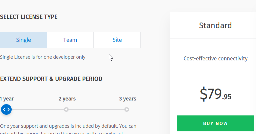The height and width of the screenshot is (134, 256).
Task: Click the Standard plan heading
Action: click(215, 25)
